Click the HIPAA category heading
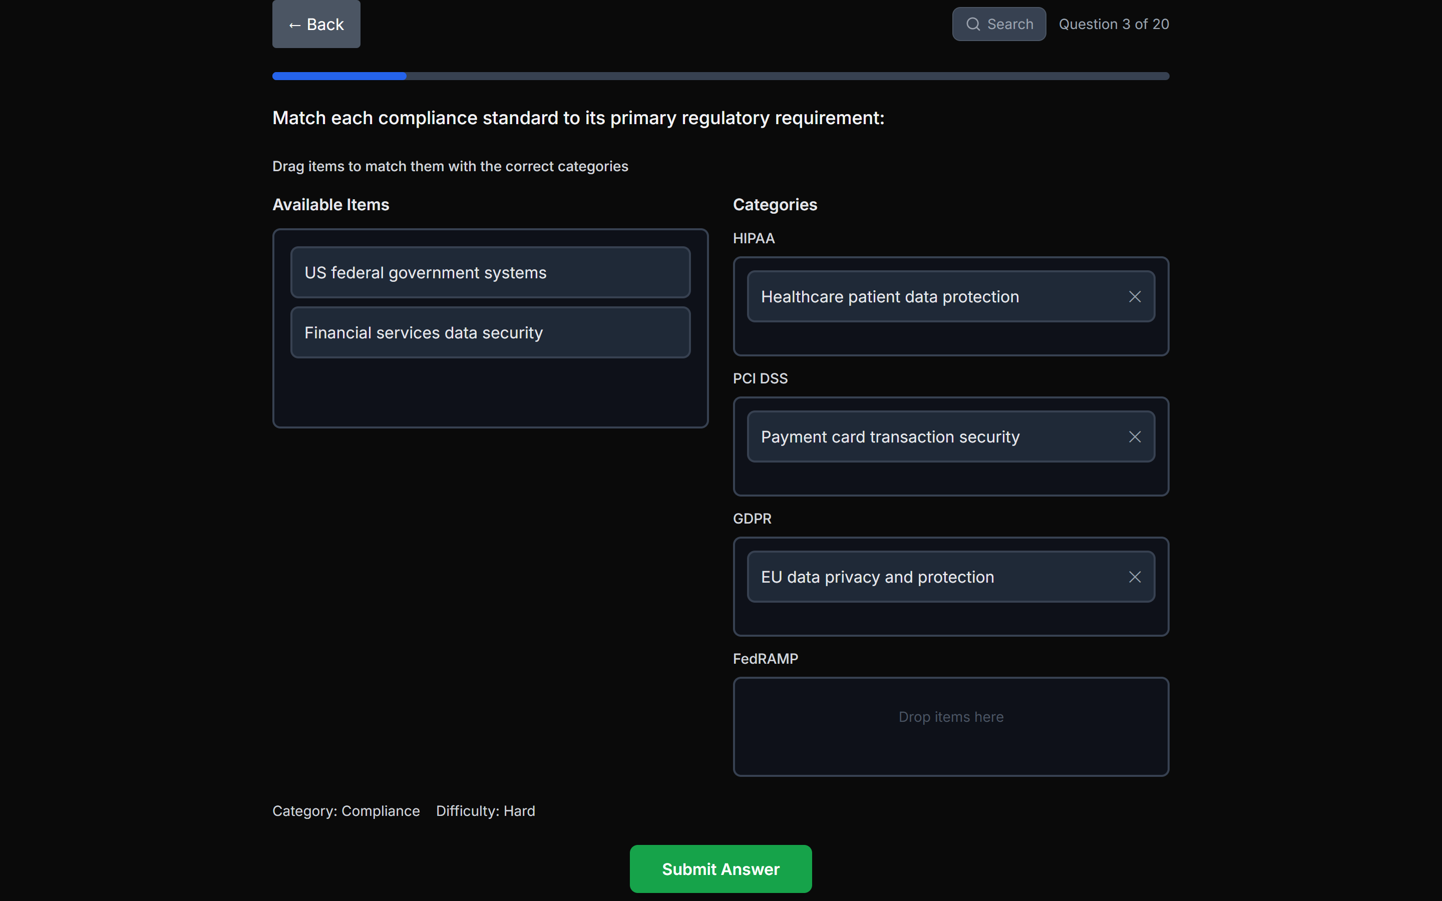The height and width of the screenshot is (901, 1442). (753, 238)
